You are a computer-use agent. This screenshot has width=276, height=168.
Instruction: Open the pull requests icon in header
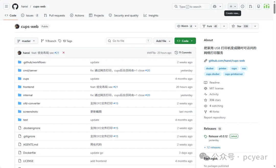pos(250,6)
